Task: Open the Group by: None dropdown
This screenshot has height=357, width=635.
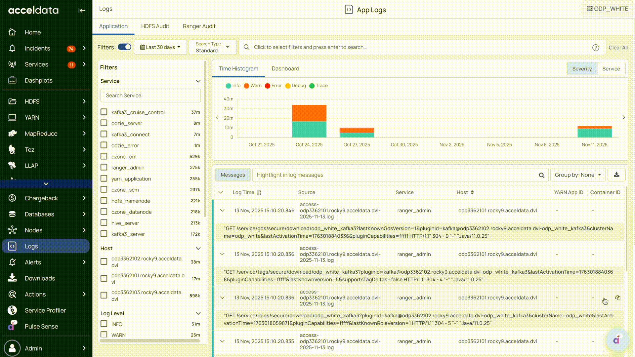Action: tap(577, 175)
